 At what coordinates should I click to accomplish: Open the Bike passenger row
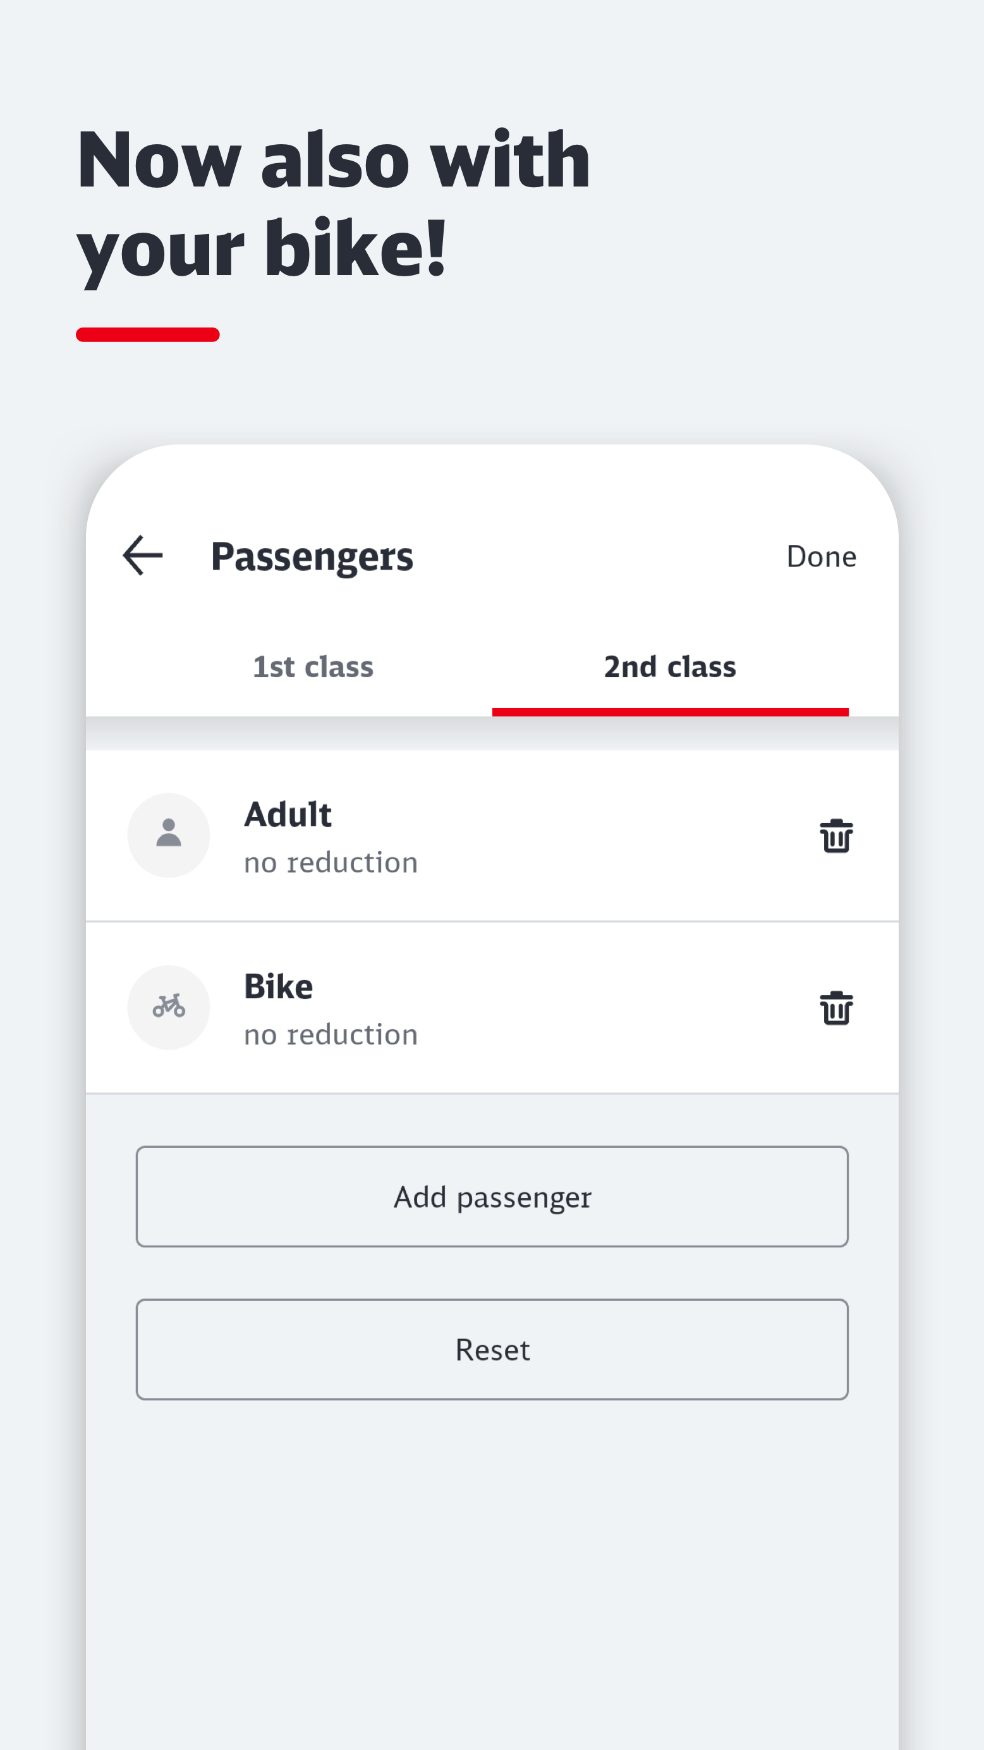tap(492, 1008)
